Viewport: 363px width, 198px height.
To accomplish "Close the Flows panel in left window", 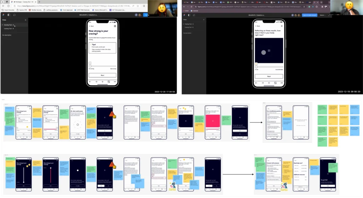I will (x=26, y=20).
